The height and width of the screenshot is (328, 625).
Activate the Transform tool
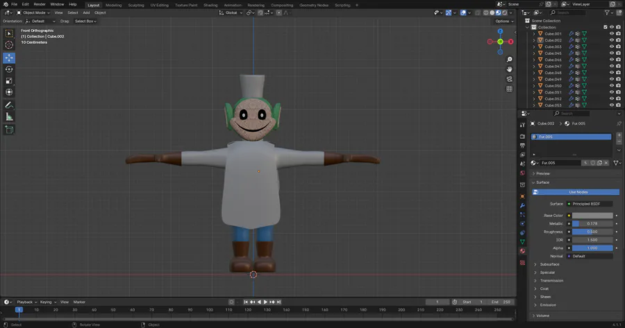[9, 92]
